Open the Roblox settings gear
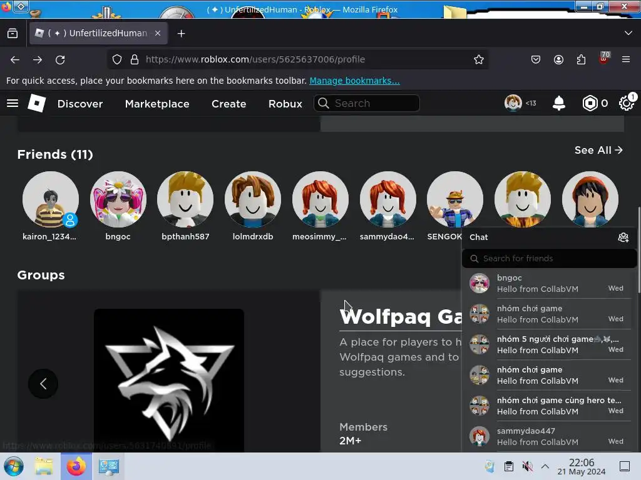This screenshot has width=641, height=480. point(626,103)
